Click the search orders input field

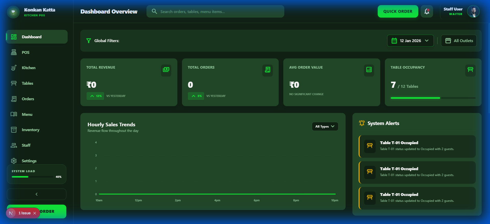point(215,11)
